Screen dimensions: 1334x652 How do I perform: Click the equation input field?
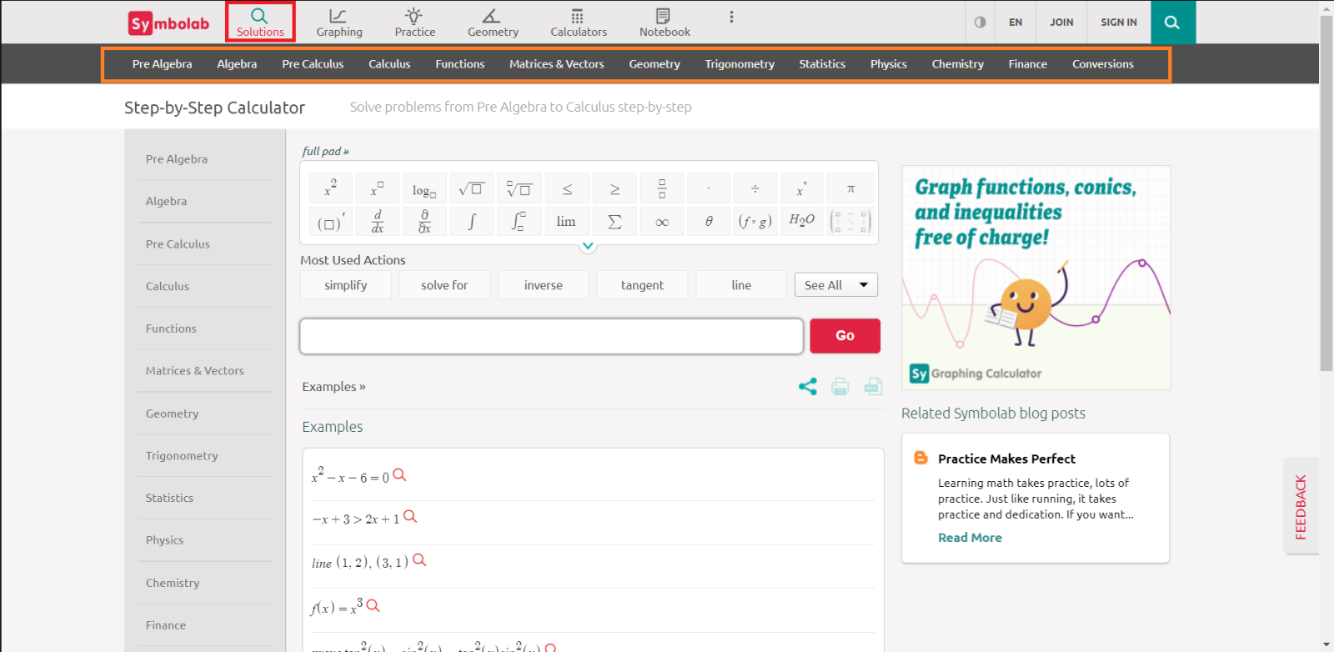(x=551, y=336)
